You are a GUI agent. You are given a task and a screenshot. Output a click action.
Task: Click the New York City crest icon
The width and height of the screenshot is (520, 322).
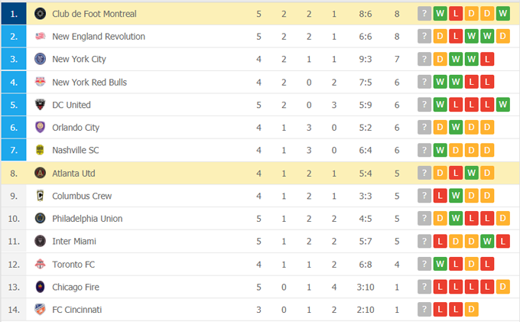click(41, 59)
